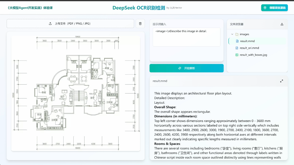Image resolution: width=294 pixels, height=165 pixels.
Task: Select the result.mmd panel header tab
Action: point(160,81)
